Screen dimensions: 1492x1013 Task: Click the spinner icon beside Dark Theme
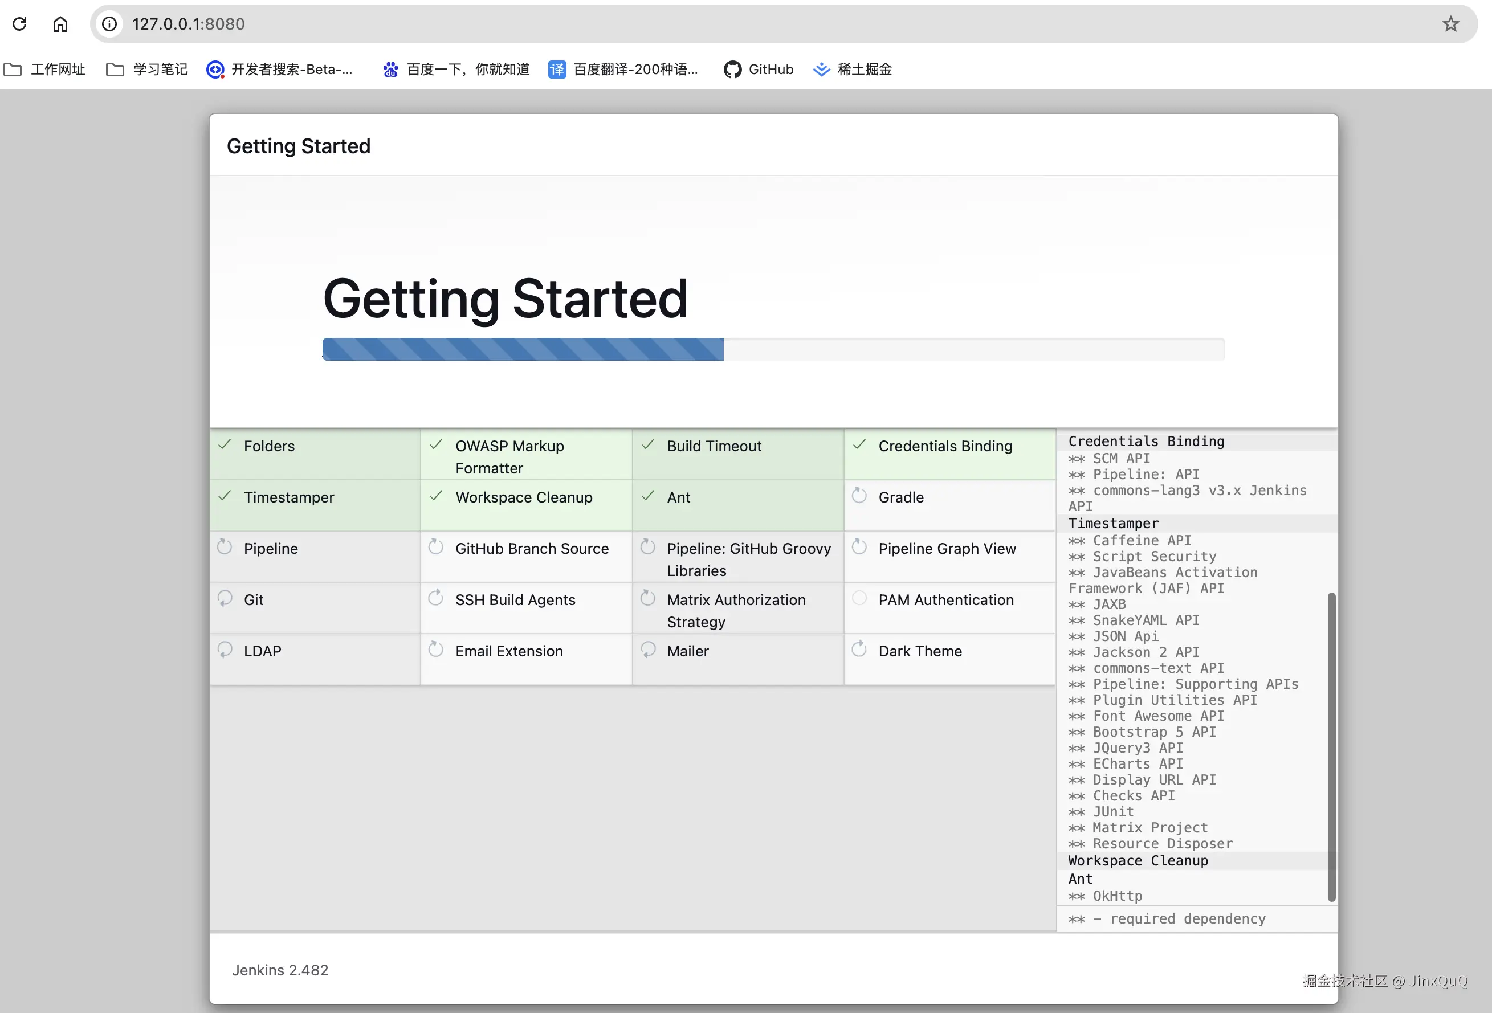[859, 650]
